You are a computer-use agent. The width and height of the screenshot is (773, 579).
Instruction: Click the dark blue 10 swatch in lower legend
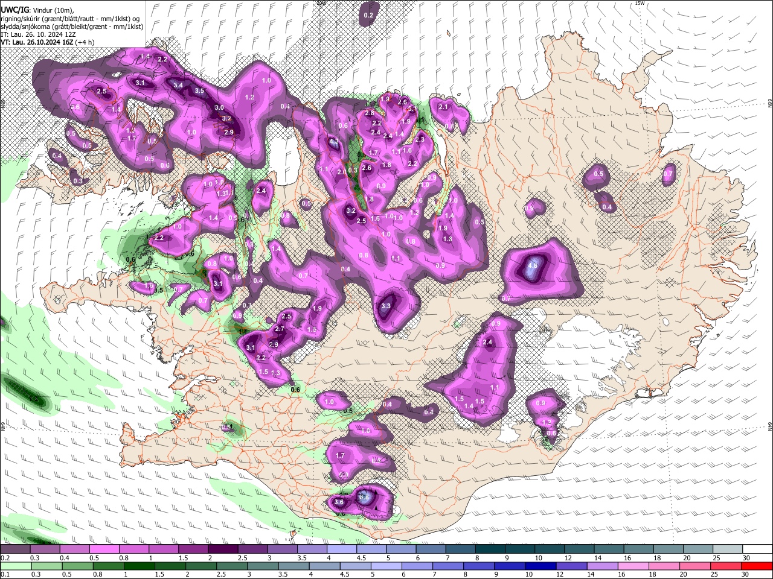539,565
